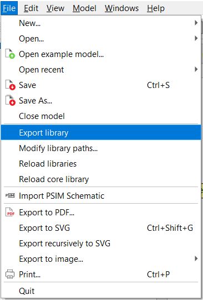Open the Help menu
Image resolution: width=203 pixels, height=300 pixels.
pyautogui.click(x=156, y=8)
